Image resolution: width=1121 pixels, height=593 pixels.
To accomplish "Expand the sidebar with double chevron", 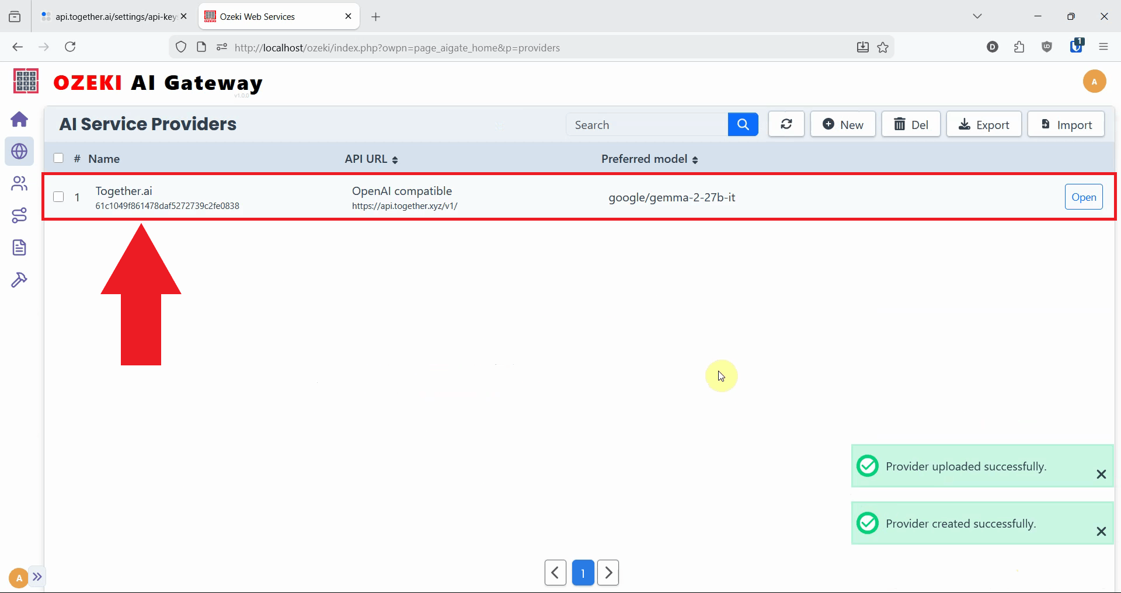I will (x=37, y=577).
